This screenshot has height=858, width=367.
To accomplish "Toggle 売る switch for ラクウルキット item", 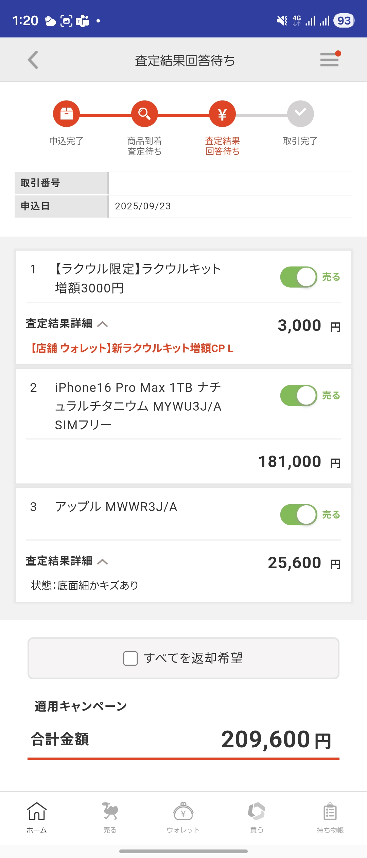I will tap(299, 277).
